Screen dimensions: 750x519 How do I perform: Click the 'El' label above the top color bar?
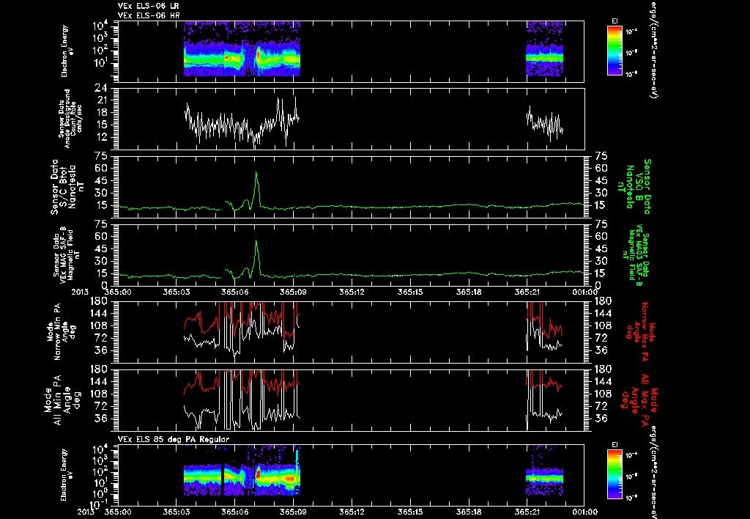tap(615, 21)
